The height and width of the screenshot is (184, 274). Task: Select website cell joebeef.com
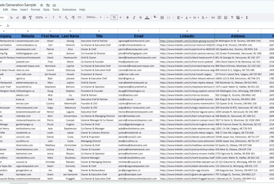(28, 62)
